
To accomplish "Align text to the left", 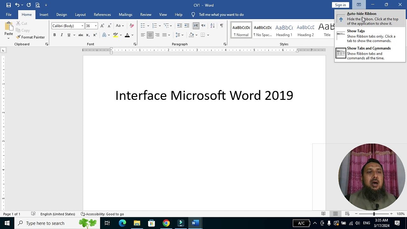I will pyautogui.click(x=143, y=35).
